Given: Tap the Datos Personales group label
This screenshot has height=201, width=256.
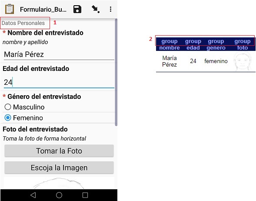Looking at the screenshot, I should click(23, 23).
